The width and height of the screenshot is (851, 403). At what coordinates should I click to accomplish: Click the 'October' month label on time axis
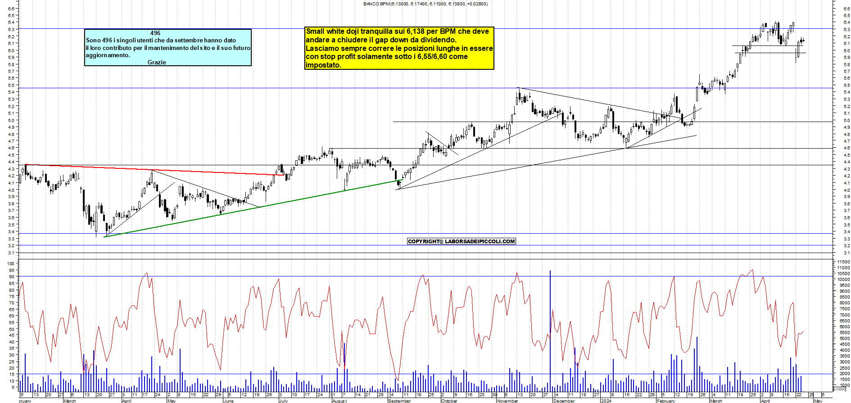pos(449,401)
